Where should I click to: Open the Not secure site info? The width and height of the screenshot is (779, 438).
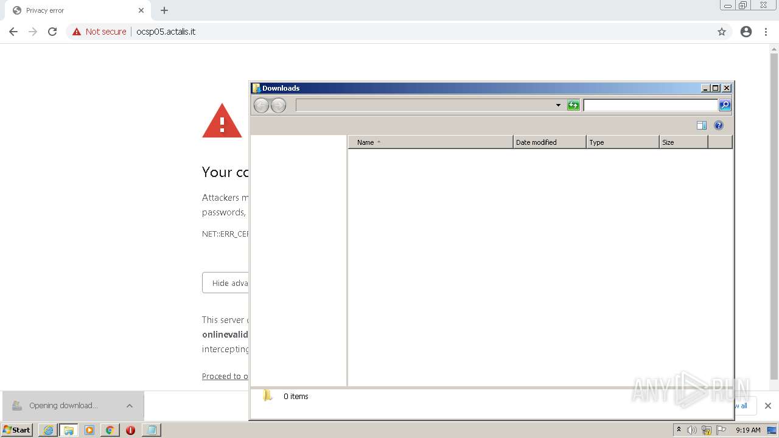coord(99,32)
